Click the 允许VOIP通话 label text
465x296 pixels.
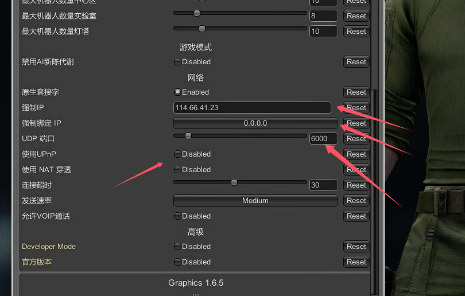(x=46, y=216)
